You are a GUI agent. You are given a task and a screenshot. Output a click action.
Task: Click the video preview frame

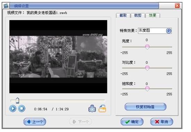[x=58, y=56]
